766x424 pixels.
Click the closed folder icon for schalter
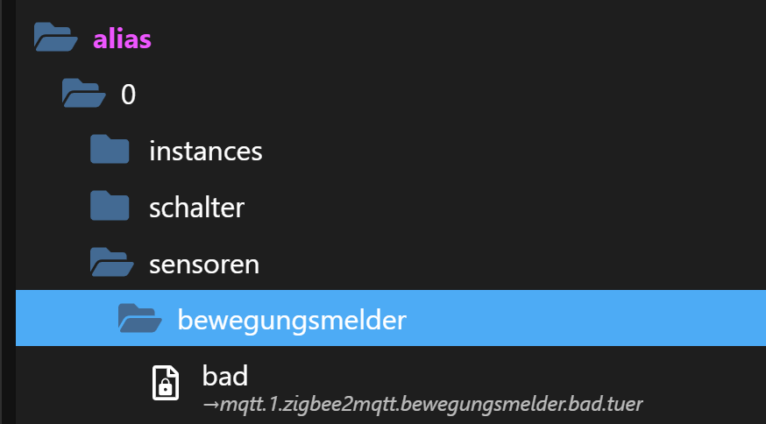(110, 206)
